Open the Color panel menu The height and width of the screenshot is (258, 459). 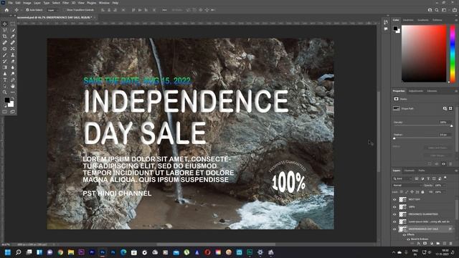(x=456, y=20)
